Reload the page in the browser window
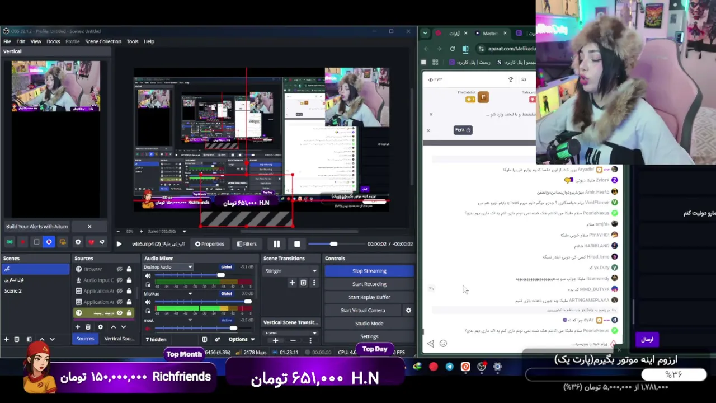This screenshot has width=716, height=403. (x=452, y=49)
